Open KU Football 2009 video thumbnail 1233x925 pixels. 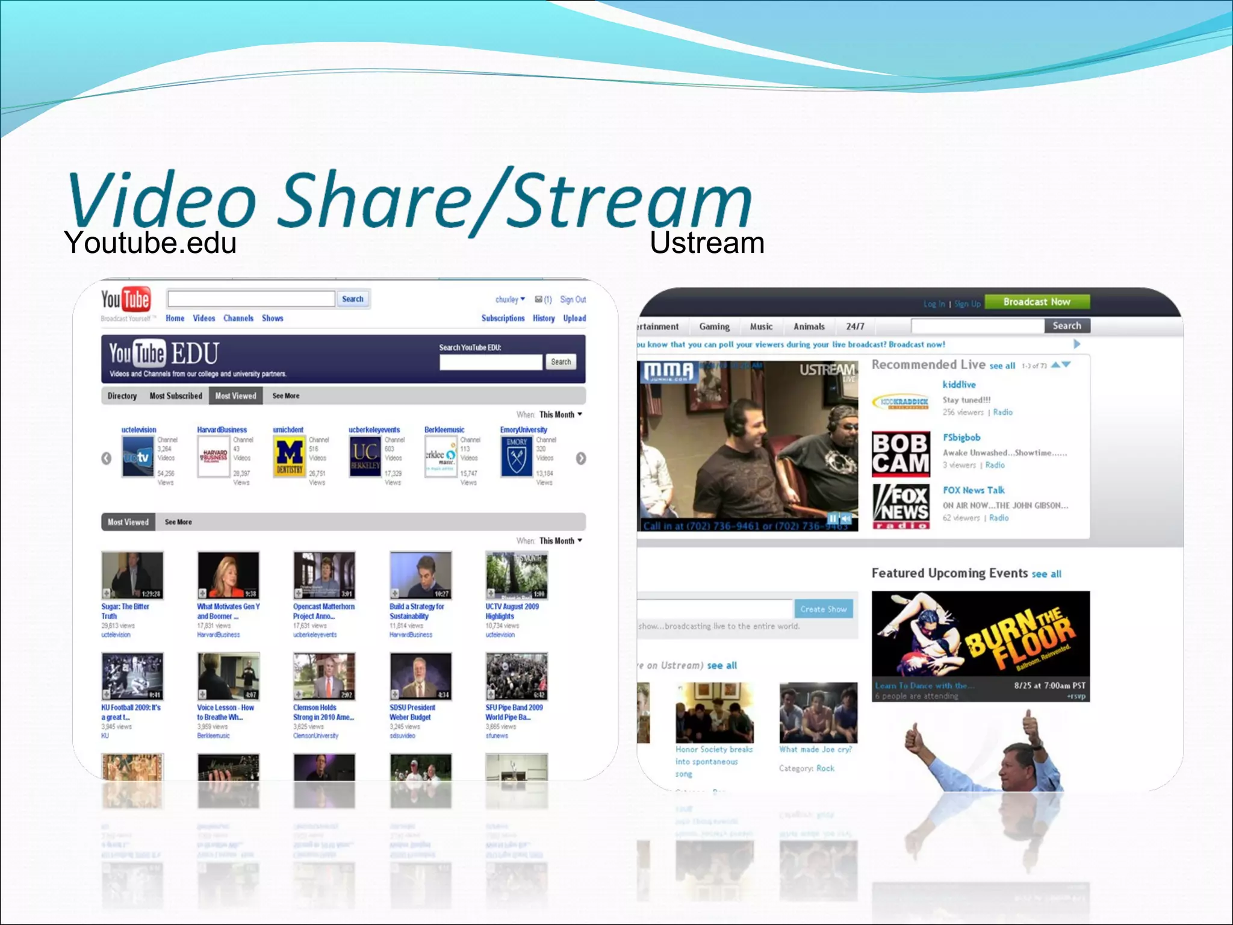(x=132, y=676)
